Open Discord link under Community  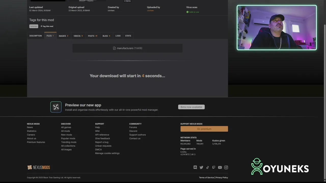pyautogui.click(x=133, y=131)
